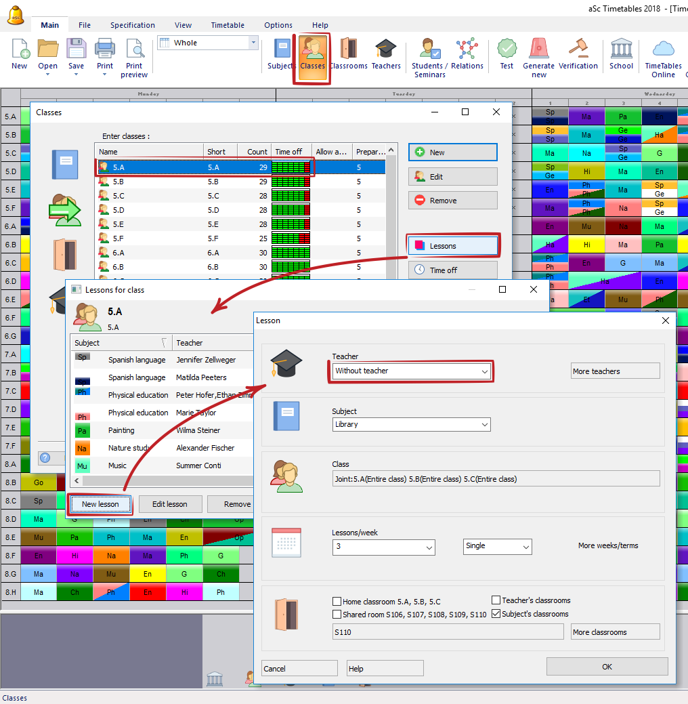
Task: Enable Home classroom 5.A, 5.B, 5.C checkbox
Action: [337, 601]
